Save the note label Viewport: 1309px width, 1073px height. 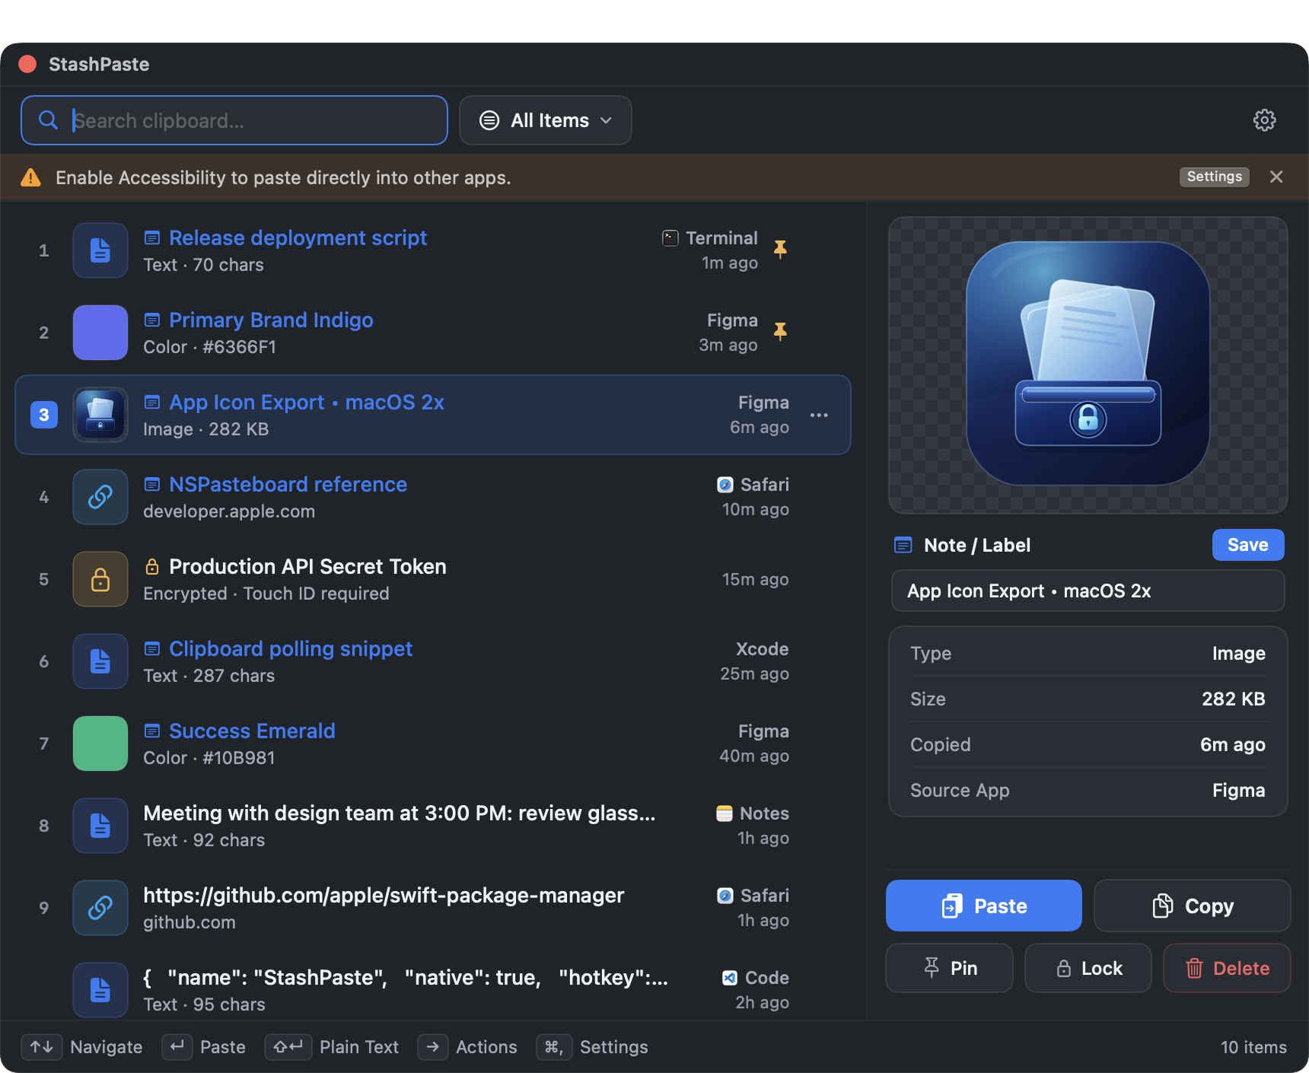tap(1248, 545)
